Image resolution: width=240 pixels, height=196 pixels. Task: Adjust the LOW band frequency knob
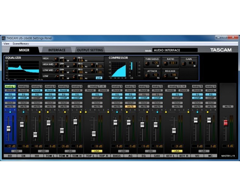pyautogui.click(x=75, y=77)
